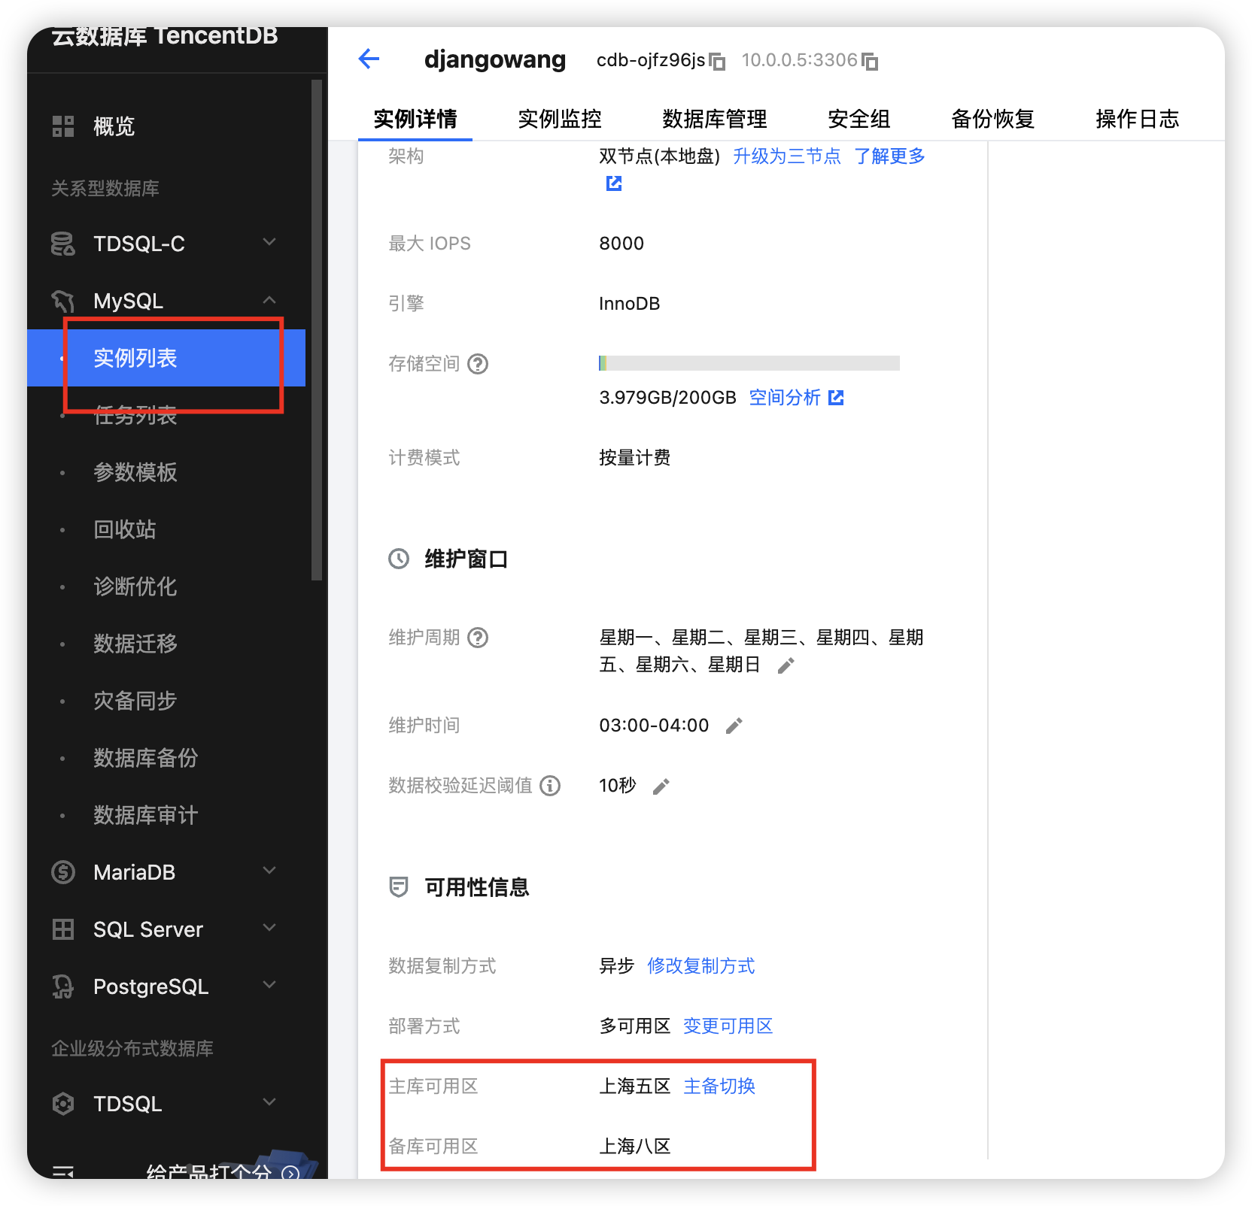
Task: Open 数据迁移 in sidebar
Action: coord(135,644)
